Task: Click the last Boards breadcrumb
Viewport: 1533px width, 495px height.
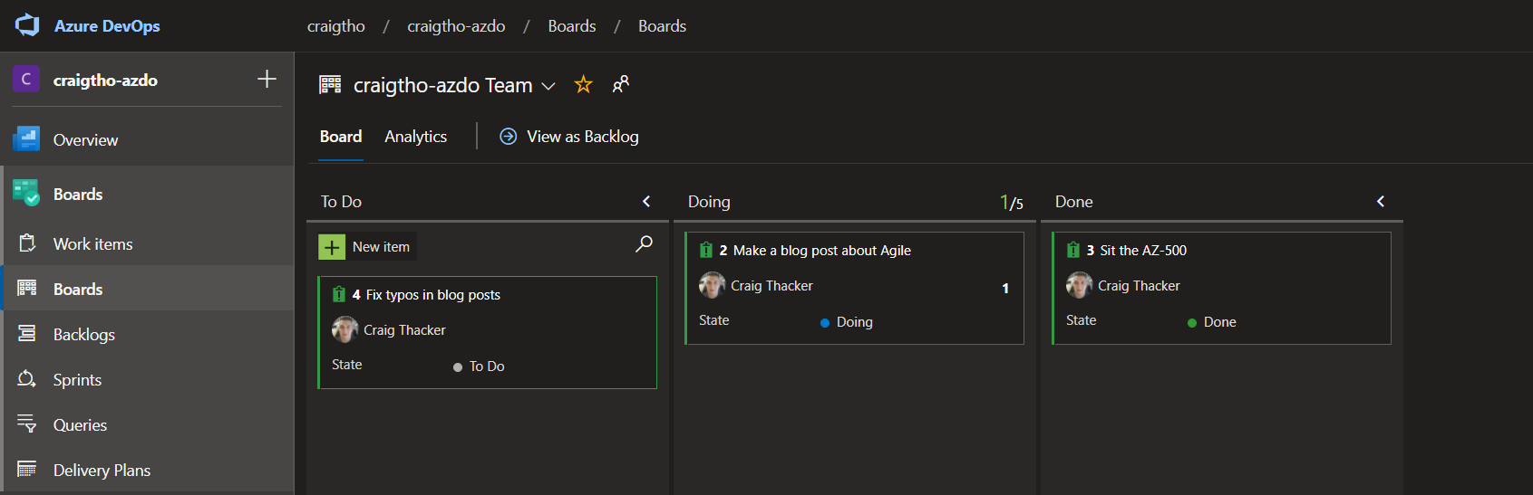Action: (x=662, y=26)
